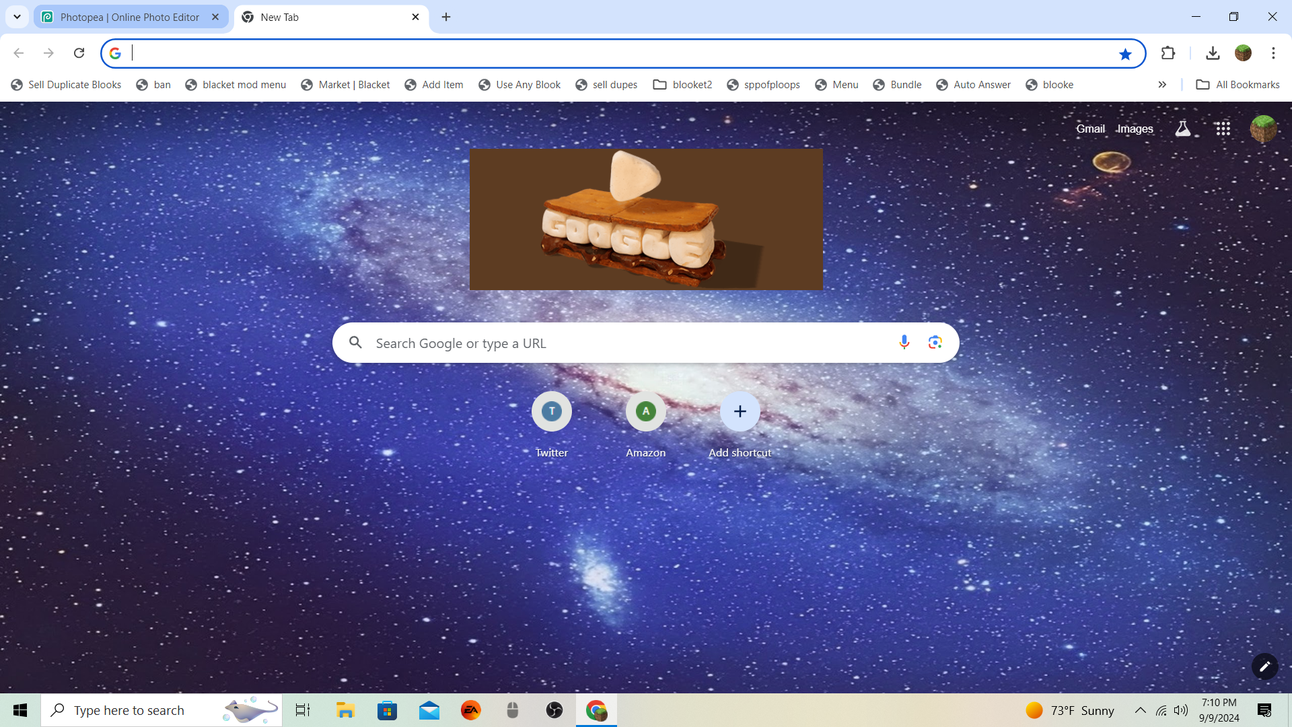The height and width of the screenshot is (727, 1292).
Task: Click the Add shortcut button
Action: (740, 411)
